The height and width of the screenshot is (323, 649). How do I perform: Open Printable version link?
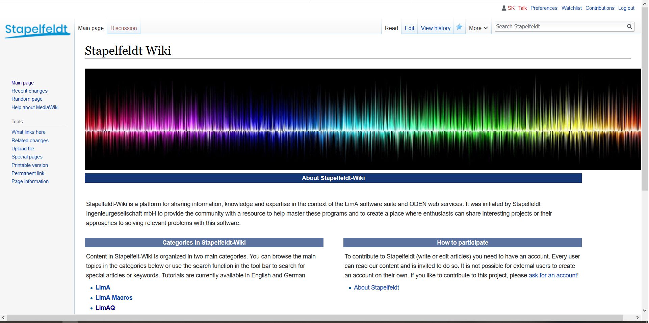tap(30, 165)
